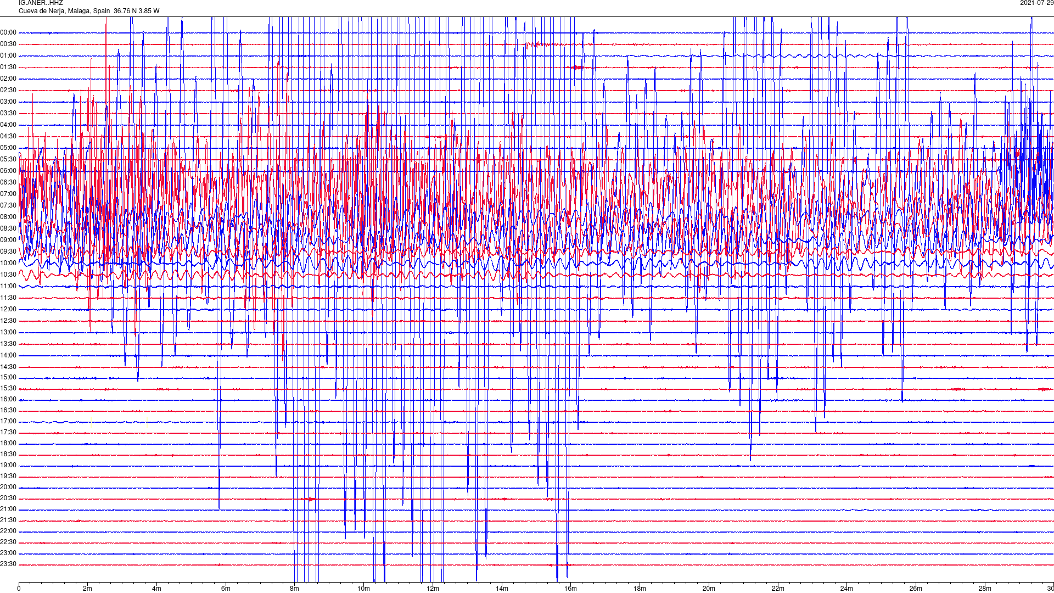Select the 21:00 trace time label

click(x=8, y=510)
